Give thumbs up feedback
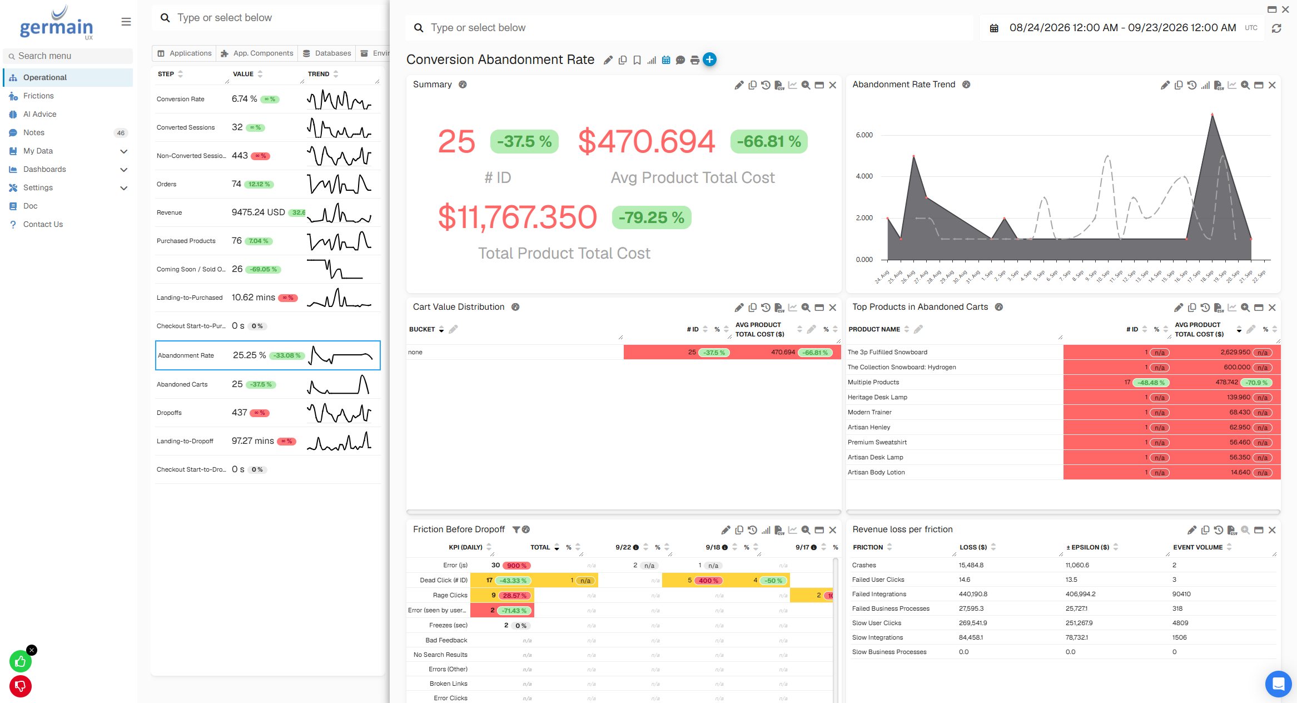The width and height of the screenshot is (1297, 703). pyautogui.click(x=21, y=661)
